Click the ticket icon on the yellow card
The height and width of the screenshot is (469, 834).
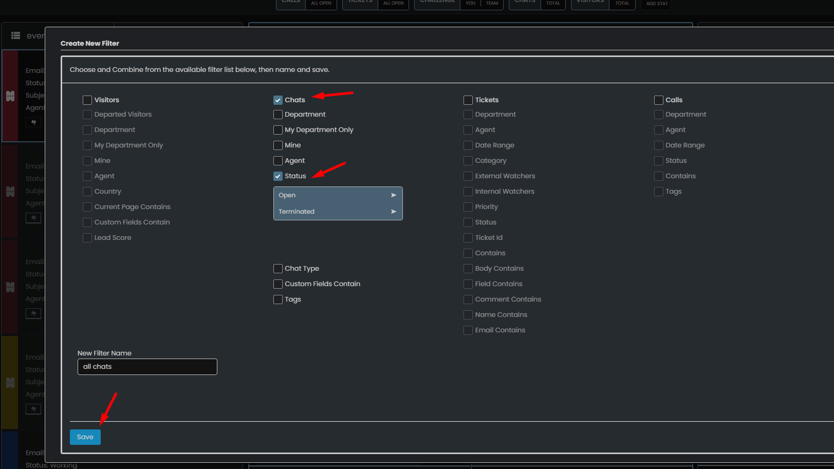pos(10,383)
